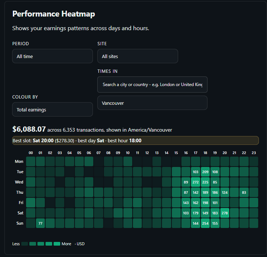Screen dimensions: 267x257
Task: Select the Mon 00:00 heatmap cell
Action: pyautogui.click(x=30, y=161)
